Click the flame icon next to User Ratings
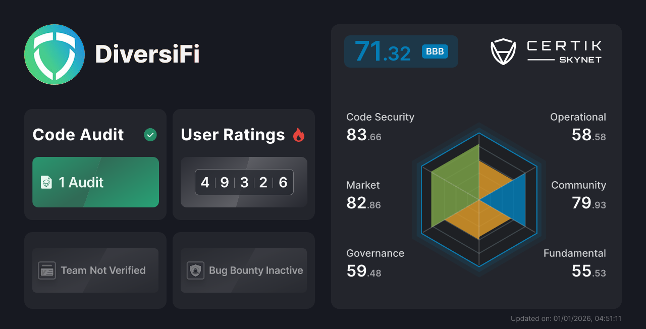The height and width of the screenshot is (329, 646). (x=299, y=135)
